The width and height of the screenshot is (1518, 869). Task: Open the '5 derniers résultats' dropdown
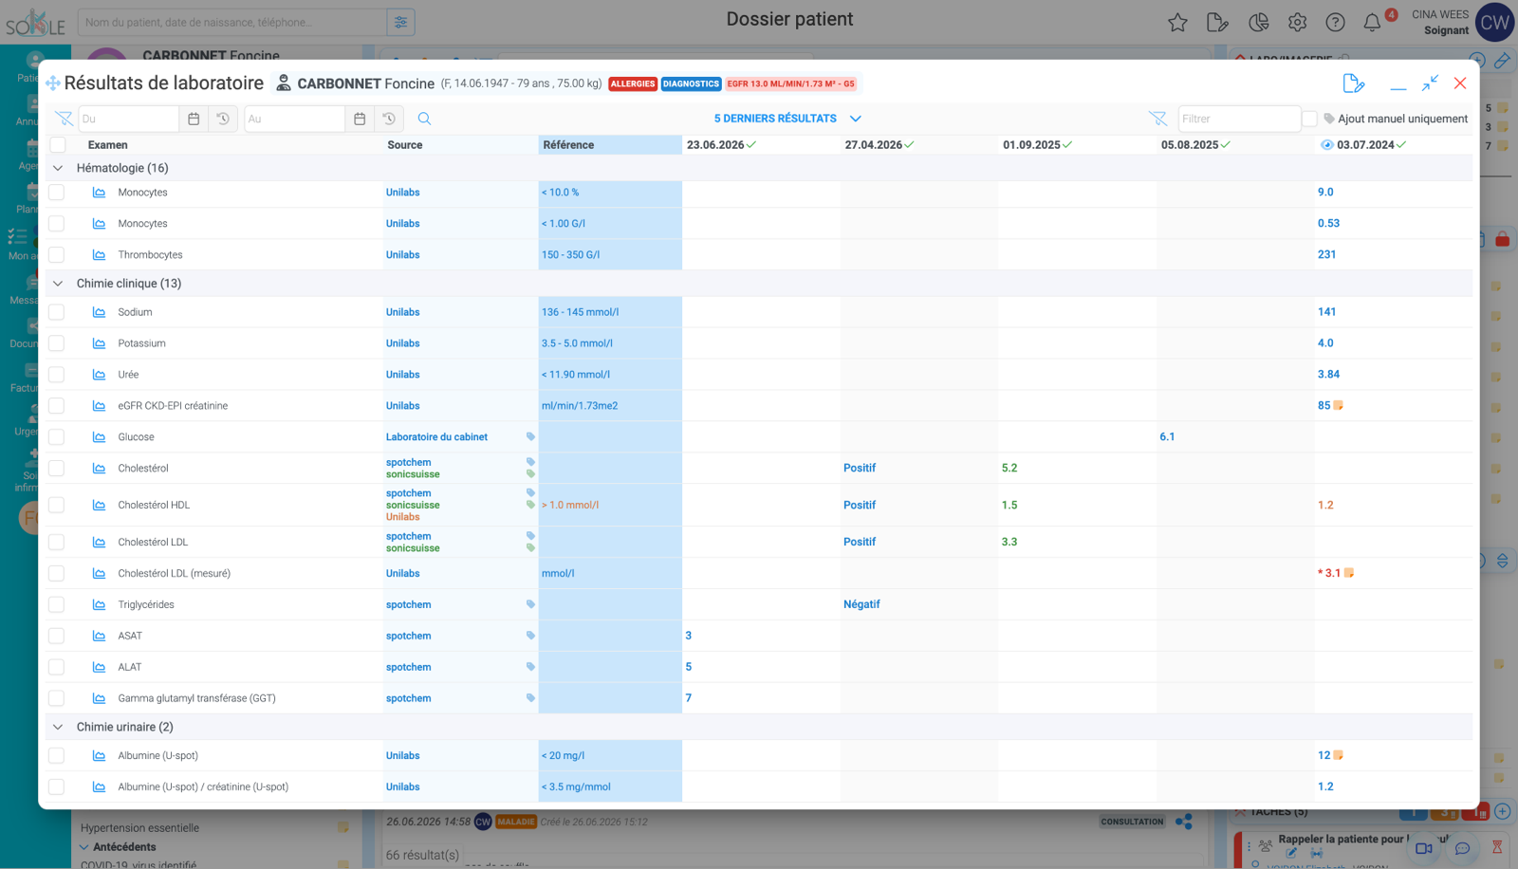pyautogui.click(x=787, y=119)
